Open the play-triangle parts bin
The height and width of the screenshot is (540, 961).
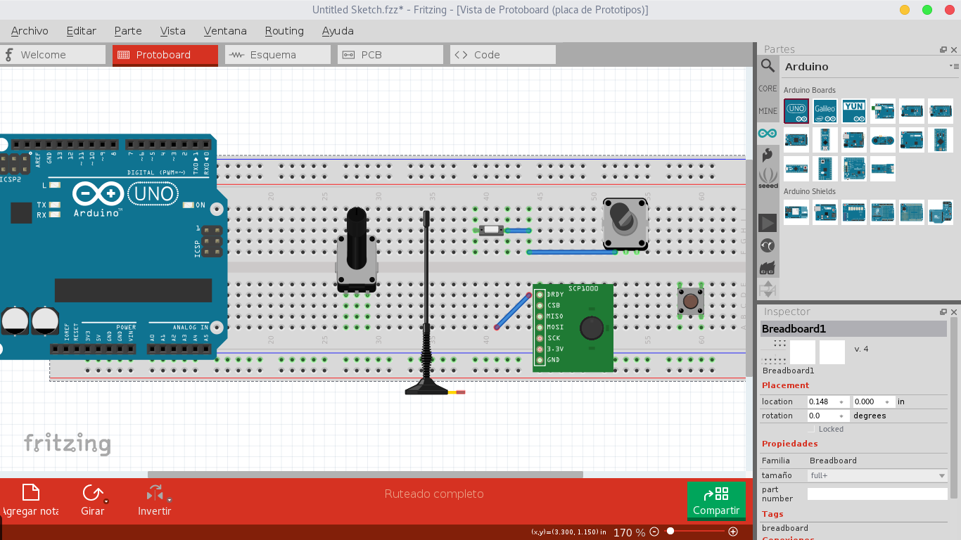(x=768, y=223)
